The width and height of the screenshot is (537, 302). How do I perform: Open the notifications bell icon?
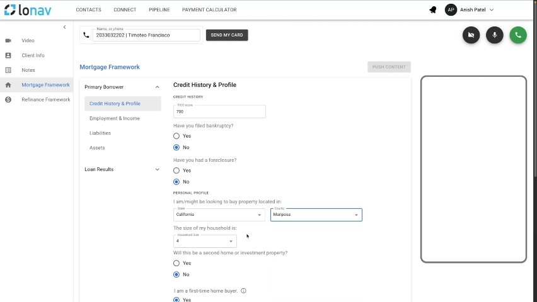coord(433,10)
